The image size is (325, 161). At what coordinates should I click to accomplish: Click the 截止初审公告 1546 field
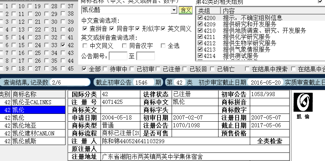click(144, 82)
